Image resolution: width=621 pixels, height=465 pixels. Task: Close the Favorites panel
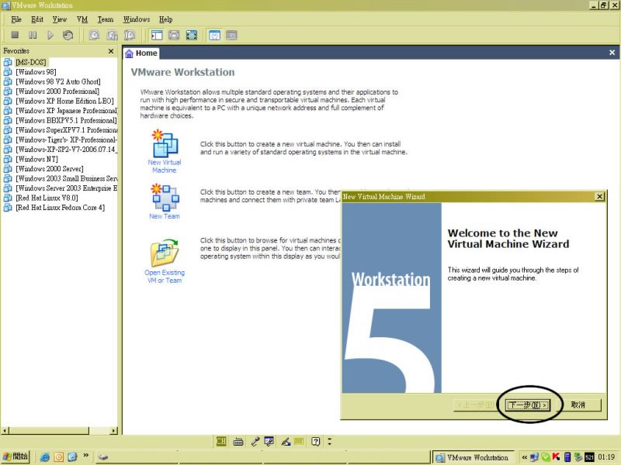pos(111,51)
